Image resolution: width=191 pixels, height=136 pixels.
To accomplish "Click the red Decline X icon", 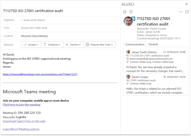I will (67, 44).
